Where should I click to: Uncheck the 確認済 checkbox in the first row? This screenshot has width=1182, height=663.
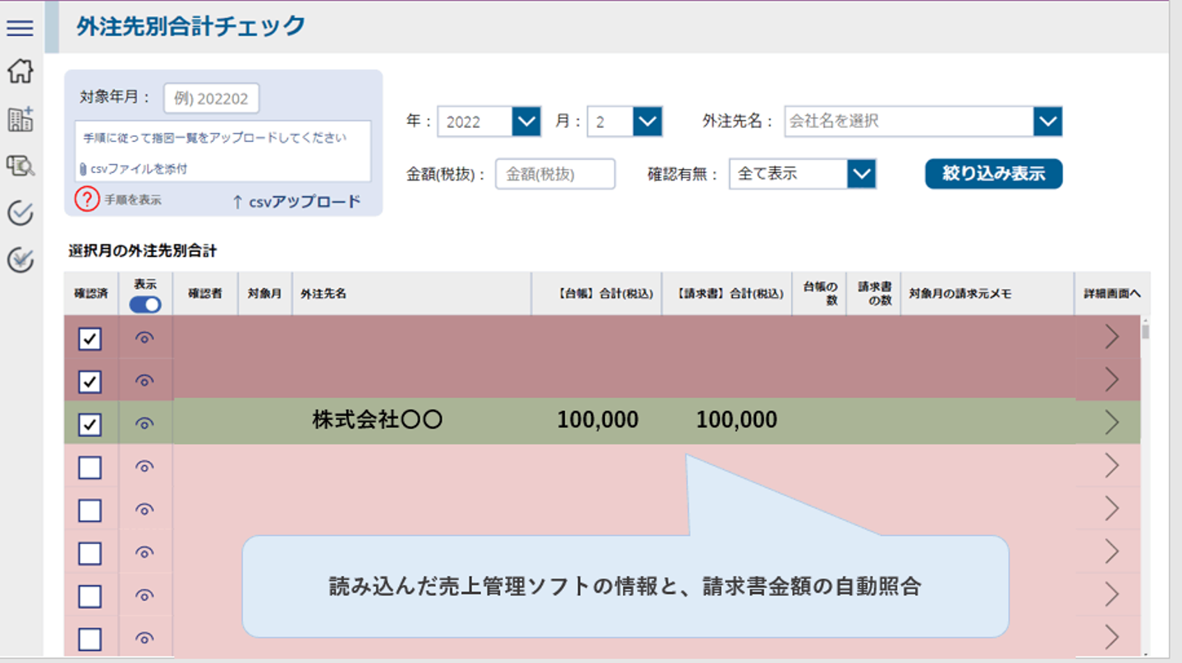(89, 338)
